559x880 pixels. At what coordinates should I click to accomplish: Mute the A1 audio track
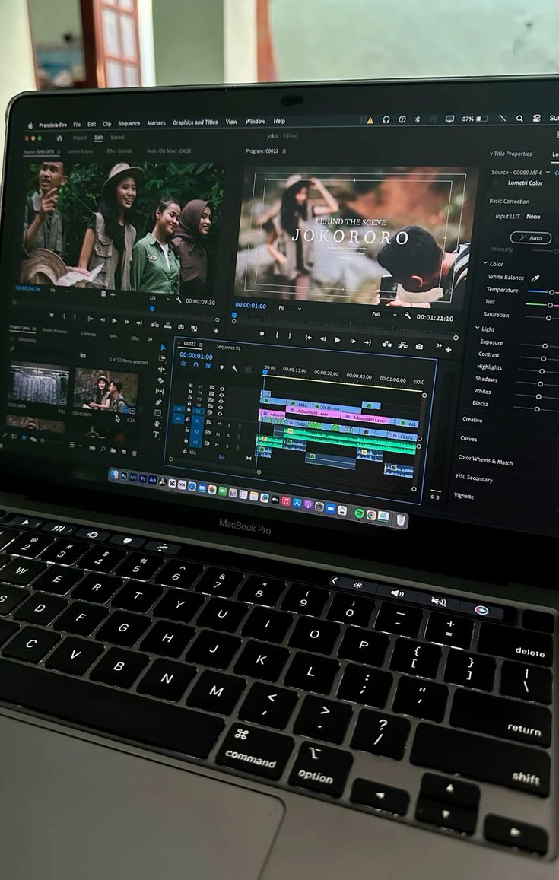click(x=219, y=423)
